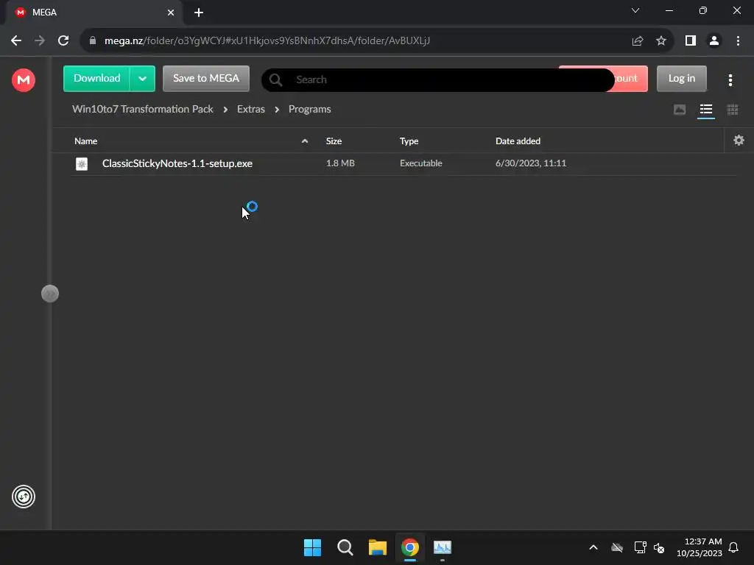Open Chrome tab search dropdown

click(635, 10)
